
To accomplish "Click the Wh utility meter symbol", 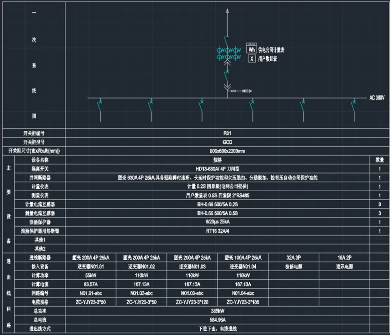I will pos(251,49).
